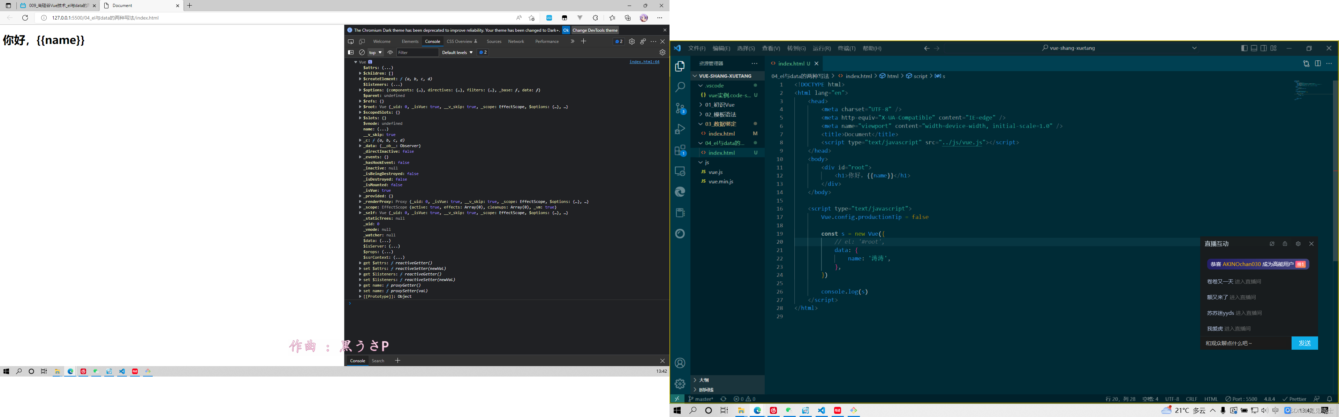Image resolution: width=1339 pixels, height=417 pixels.
Task: Add new DevTools tool with plus icon
Action: tap(584, 41)
